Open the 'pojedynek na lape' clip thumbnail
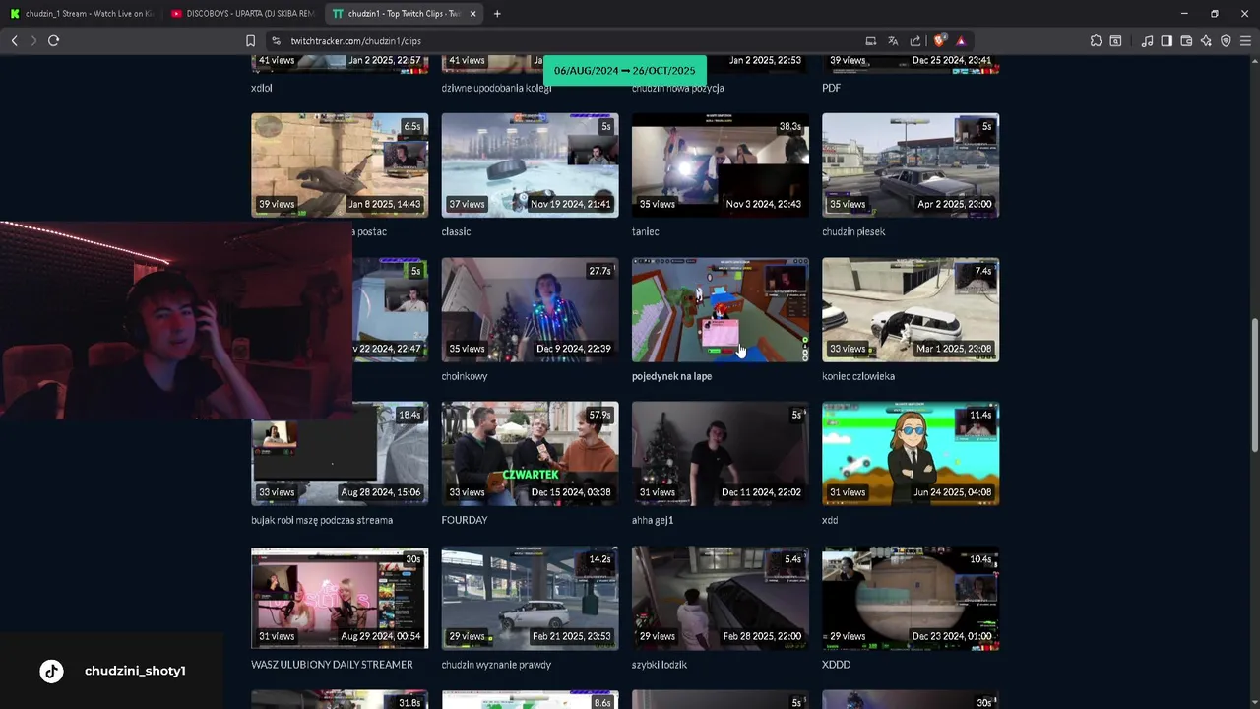 point(721,310)
